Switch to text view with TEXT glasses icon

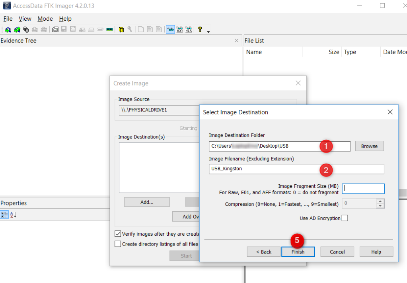[179, 29]
